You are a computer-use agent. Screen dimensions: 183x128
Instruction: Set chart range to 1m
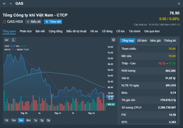pos(14,120)
